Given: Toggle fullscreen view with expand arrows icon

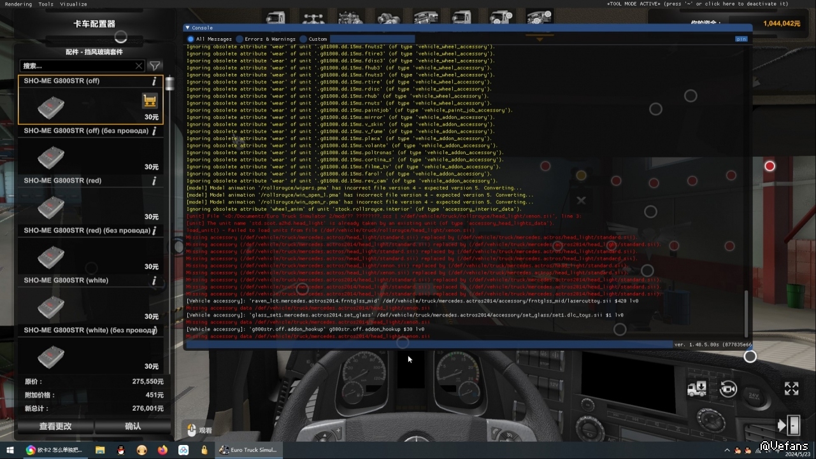Looking at the screenshot, I should [x=791, y=388].
